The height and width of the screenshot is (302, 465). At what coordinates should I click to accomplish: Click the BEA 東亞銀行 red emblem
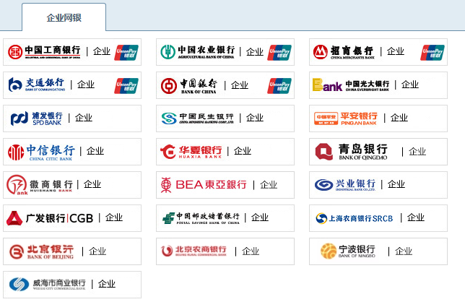166,185
